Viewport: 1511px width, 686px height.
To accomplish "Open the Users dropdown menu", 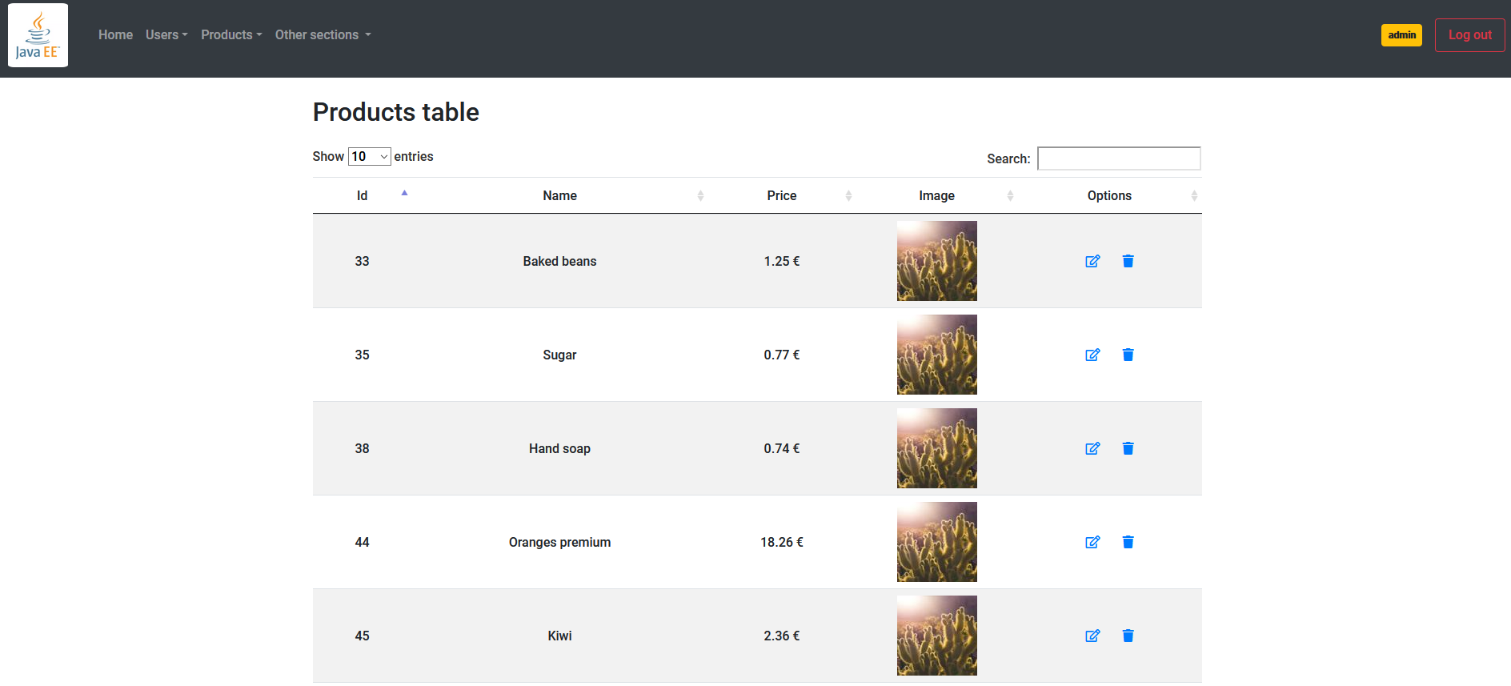I will (166, 35).
